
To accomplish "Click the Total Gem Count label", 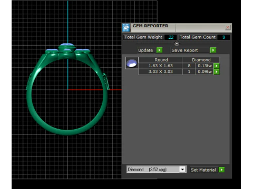I will [198, 37].
